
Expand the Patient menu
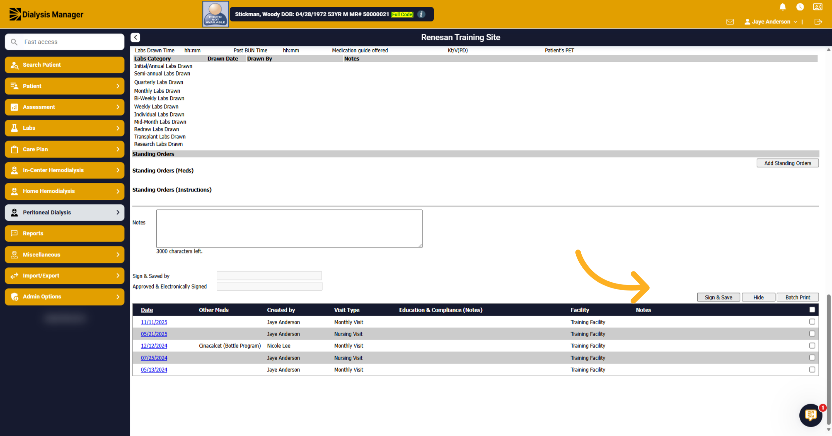tap(64, 86)
